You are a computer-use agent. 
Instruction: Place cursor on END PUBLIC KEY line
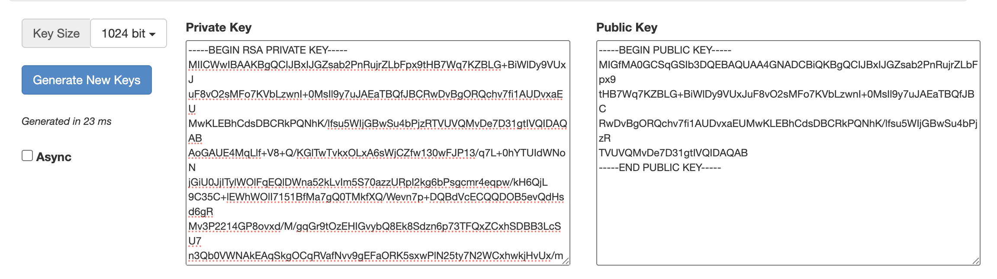pos(659,168)
